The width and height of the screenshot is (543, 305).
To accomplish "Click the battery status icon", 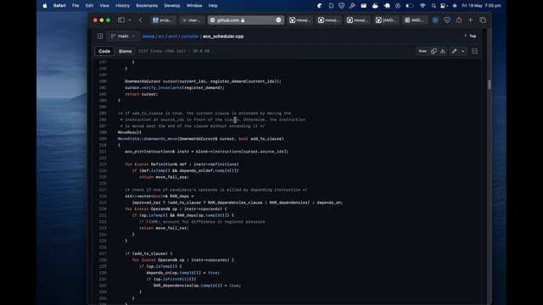I will [x=410, y=6].
